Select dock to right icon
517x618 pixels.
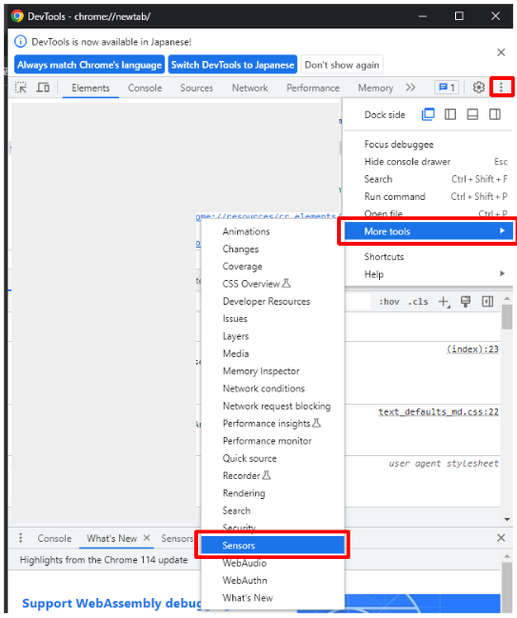[495, 114]
